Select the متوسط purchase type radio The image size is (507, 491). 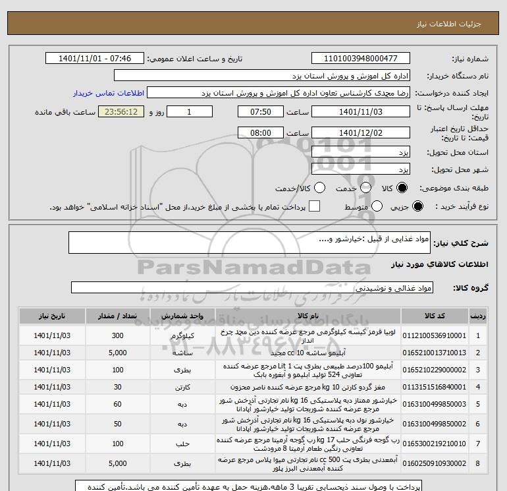coord(377,206)
